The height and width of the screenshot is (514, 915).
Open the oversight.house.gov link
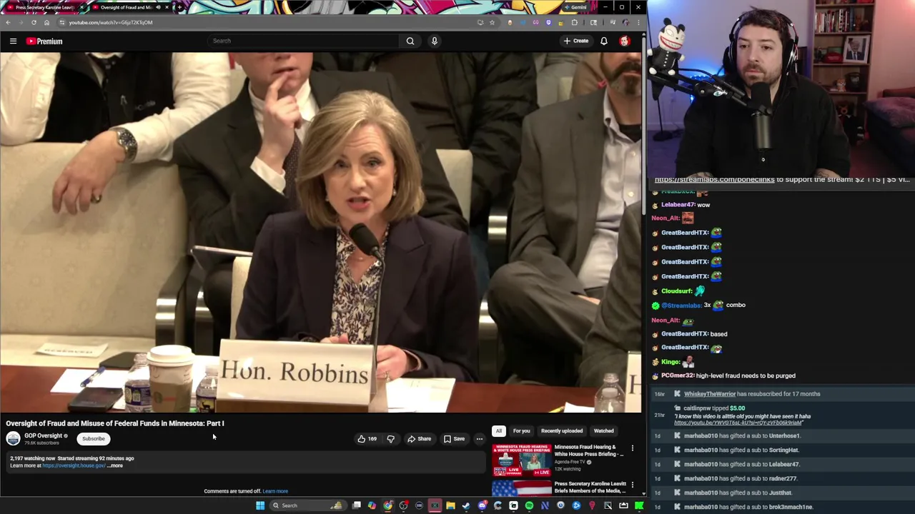(x=74, y=465)
